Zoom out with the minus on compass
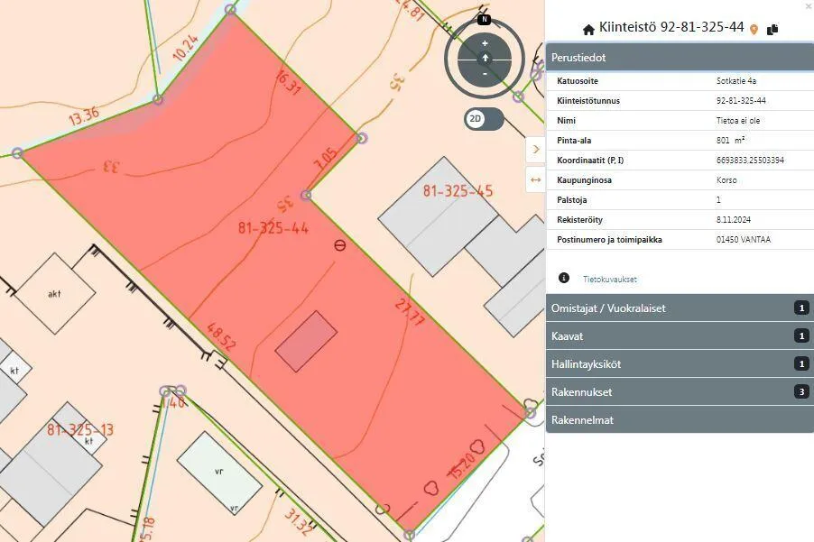814x542 pixels. (485, 74)
